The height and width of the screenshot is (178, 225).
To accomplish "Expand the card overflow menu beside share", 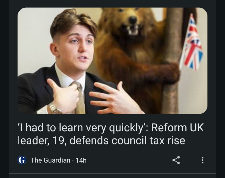I will point(202,160).
